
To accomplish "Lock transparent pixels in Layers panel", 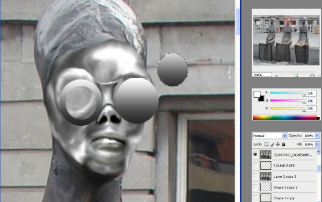I will pyautogui.click(x=266, y=145).
